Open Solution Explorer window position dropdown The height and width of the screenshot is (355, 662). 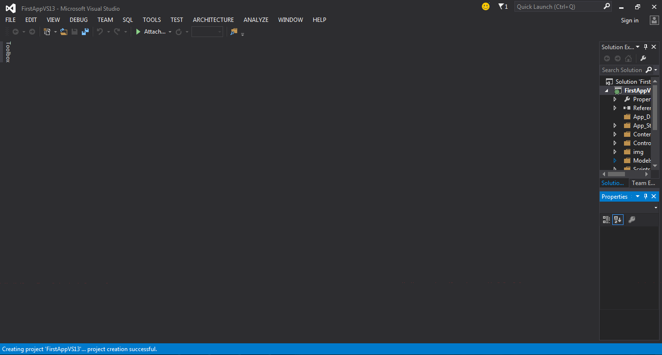click(638, 47)
